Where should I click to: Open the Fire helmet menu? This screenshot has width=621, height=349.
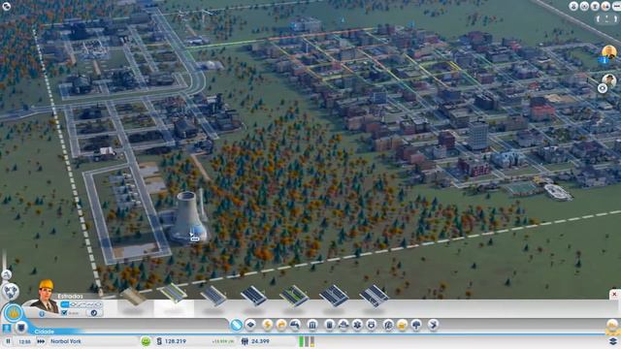coord(343,325)
